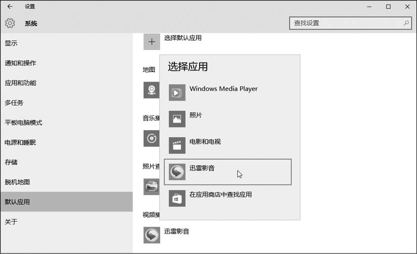Click the Maps app icon
The height and width of the screenshot is (254, 417).
click(151, 90)
